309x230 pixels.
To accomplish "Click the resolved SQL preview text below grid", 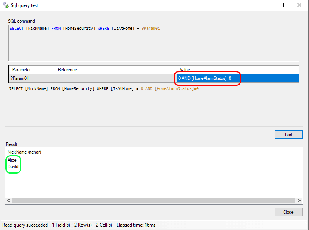I will (x=103, y=89).
